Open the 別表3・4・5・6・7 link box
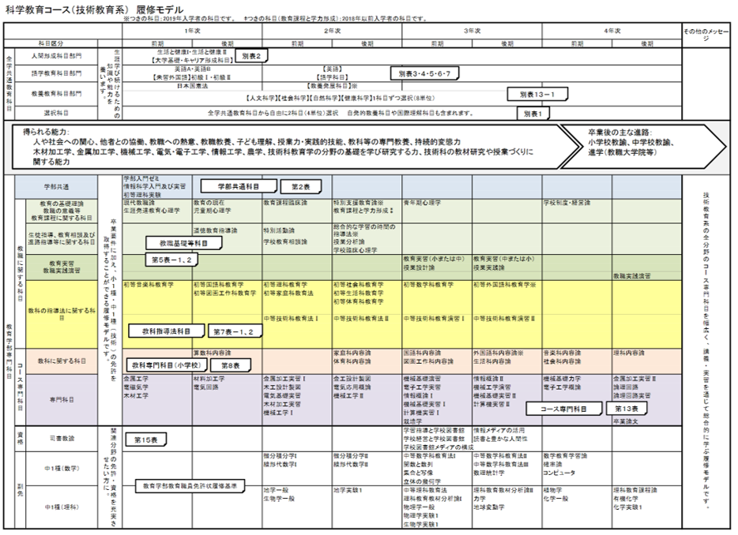Screen dimensions: 738x535 coord(425,73)
